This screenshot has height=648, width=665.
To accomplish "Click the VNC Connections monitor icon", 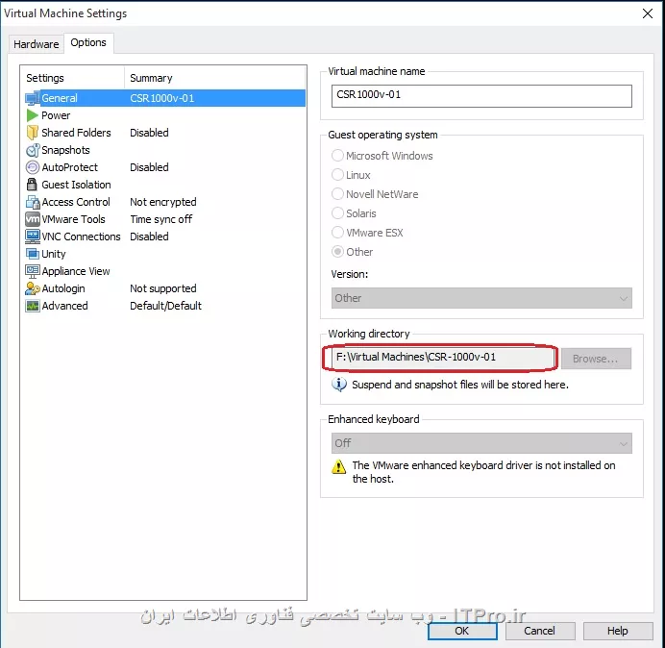I will [x=33, y=237].
